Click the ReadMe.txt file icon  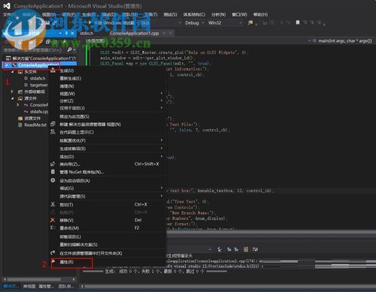(20, 125)
